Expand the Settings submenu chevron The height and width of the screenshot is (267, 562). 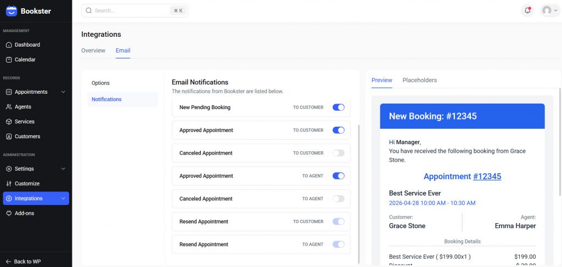[63, 168]
